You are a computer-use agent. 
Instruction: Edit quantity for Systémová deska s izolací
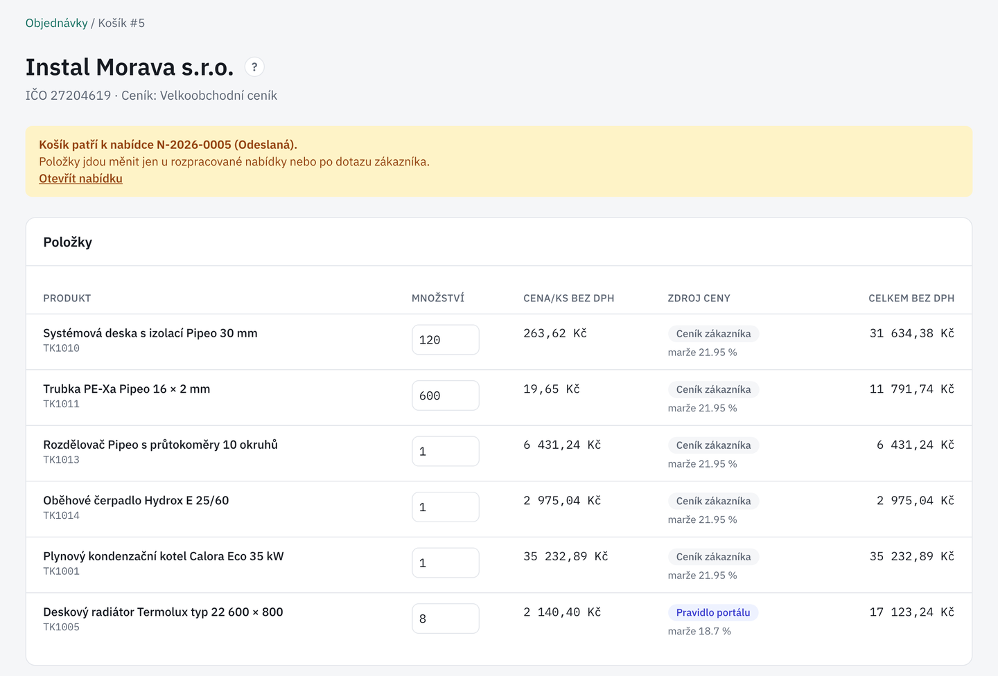pos(446,340)
